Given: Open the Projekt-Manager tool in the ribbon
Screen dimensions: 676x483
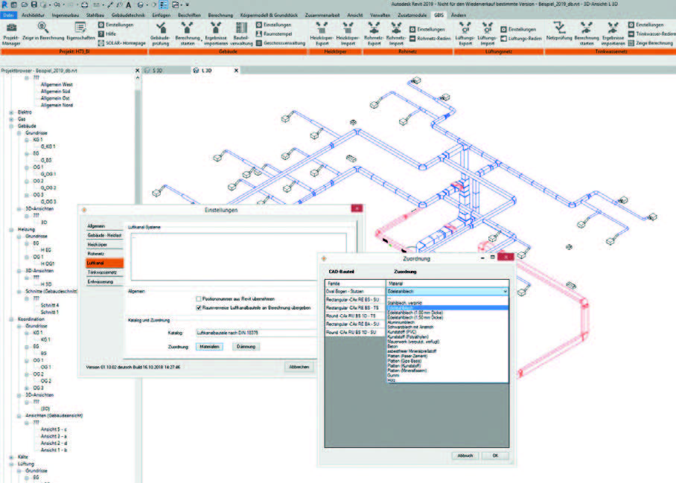Looking at the screenshot, I should [11, 33].
